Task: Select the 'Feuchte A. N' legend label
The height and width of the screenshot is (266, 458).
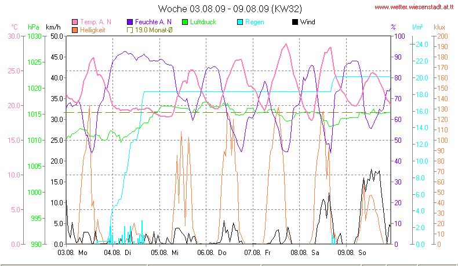Action: pyautogui.click(x=153, y=22)
